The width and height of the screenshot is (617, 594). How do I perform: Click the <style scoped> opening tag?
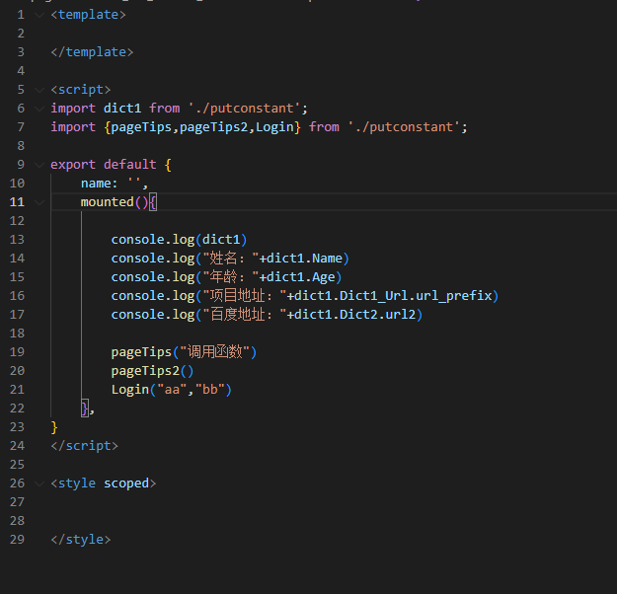click(x=104, y=483)
